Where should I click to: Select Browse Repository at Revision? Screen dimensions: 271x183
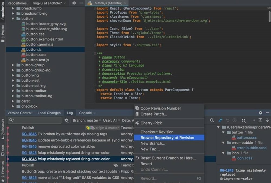[169, 138]
